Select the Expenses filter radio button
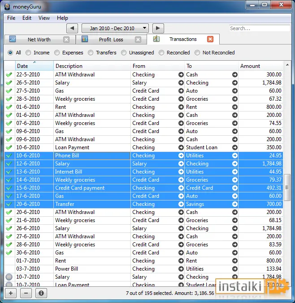The width and height of the screenshot is (295, 303). [x=57, y=53]
